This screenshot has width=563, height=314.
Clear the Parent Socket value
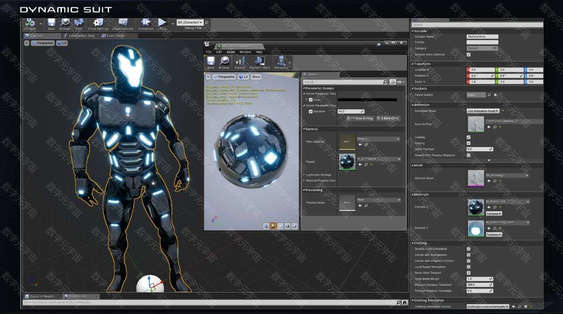(x=495, y=95)
